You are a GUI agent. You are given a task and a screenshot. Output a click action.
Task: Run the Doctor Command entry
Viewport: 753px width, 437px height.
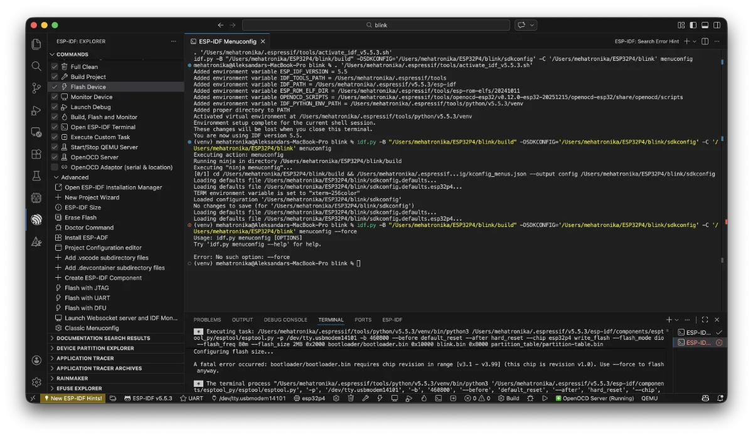[88, 228]
